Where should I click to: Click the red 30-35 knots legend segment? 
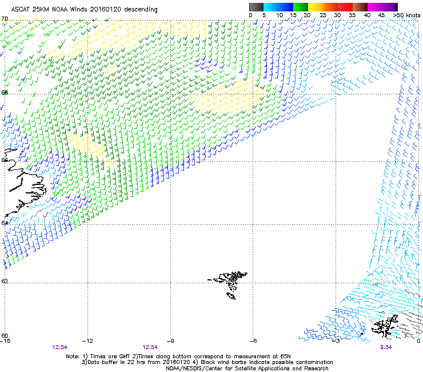click(345, 7)
